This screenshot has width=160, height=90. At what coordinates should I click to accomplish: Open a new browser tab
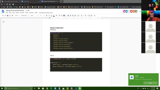click(62, 1)
